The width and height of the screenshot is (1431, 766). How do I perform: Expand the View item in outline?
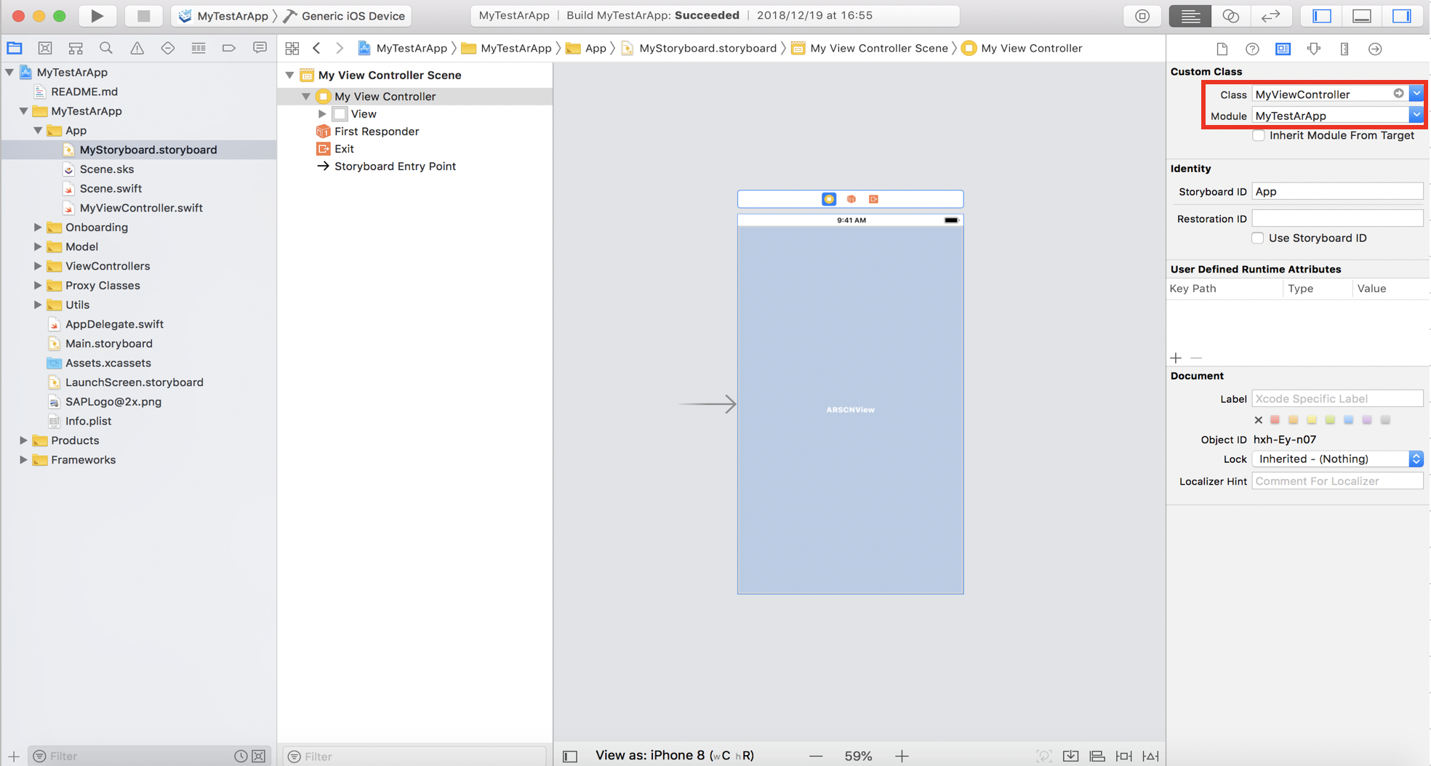tap(322, 114)
